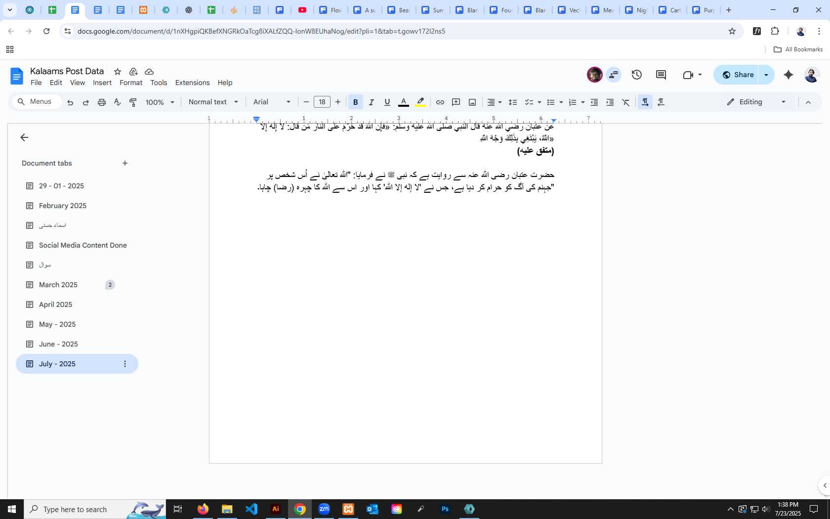Open the three-dot options for July - 2025 tab
Image resolution: width=830 pixels, height=519 pixels.
point(125,364)
